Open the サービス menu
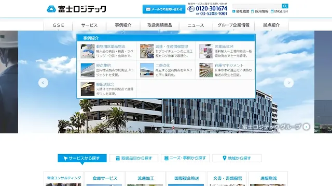 pyautogui.click(x=89, y=25)
